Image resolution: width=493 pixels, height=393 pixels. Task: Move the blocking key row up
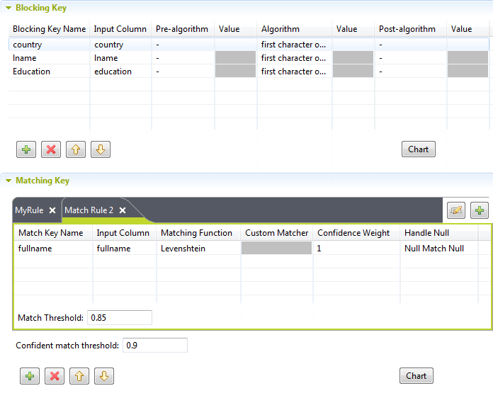(x=75, y=149)
